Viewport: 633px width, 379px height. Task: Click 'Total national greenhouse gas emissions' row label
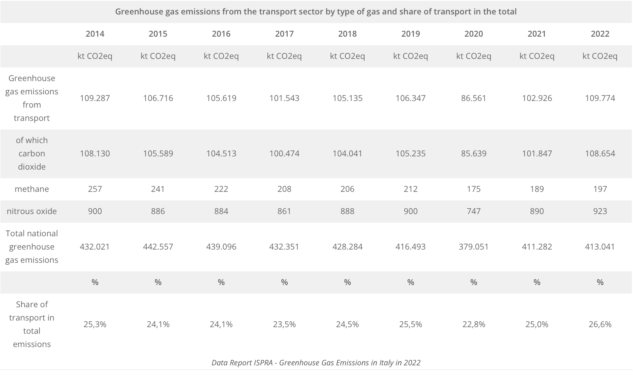(x=32, y=246)
